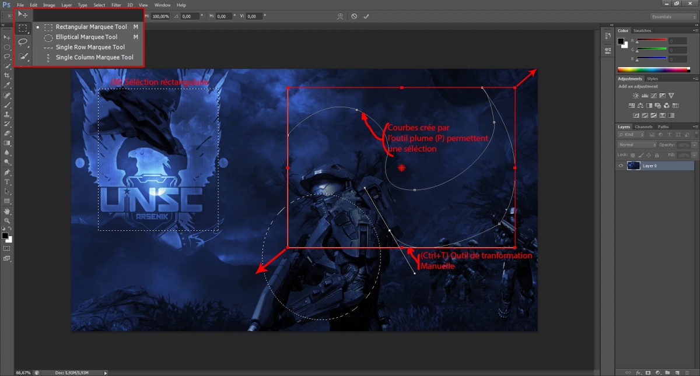The width and height of the screenshot is (700, 376).
Task: Open the Select menu
Action: pyautogui.click(x=99, y=5)
